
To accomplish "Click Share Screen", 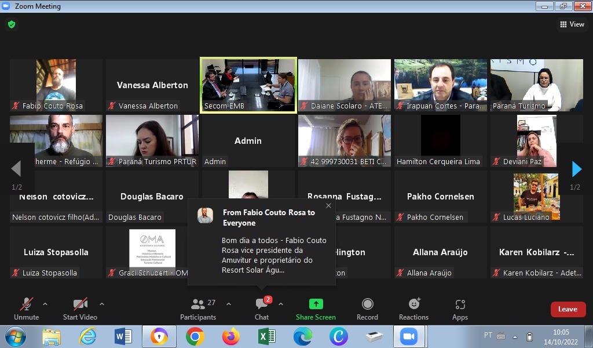I will click(x=316, y=309).
